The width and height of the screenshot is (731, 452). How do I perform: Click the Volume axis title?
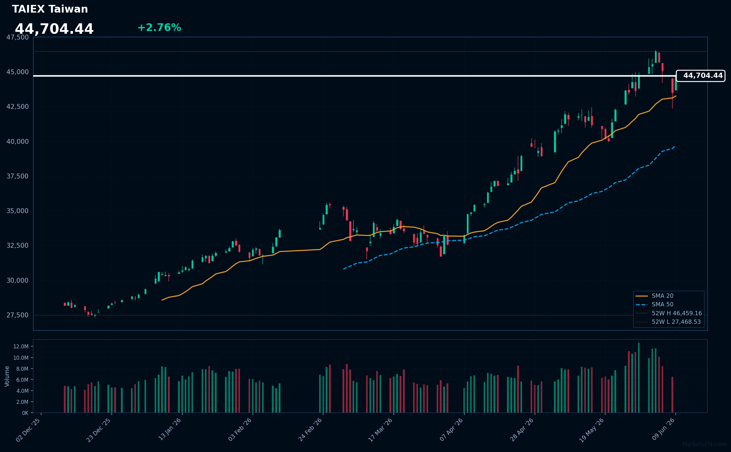pos(7,376)
